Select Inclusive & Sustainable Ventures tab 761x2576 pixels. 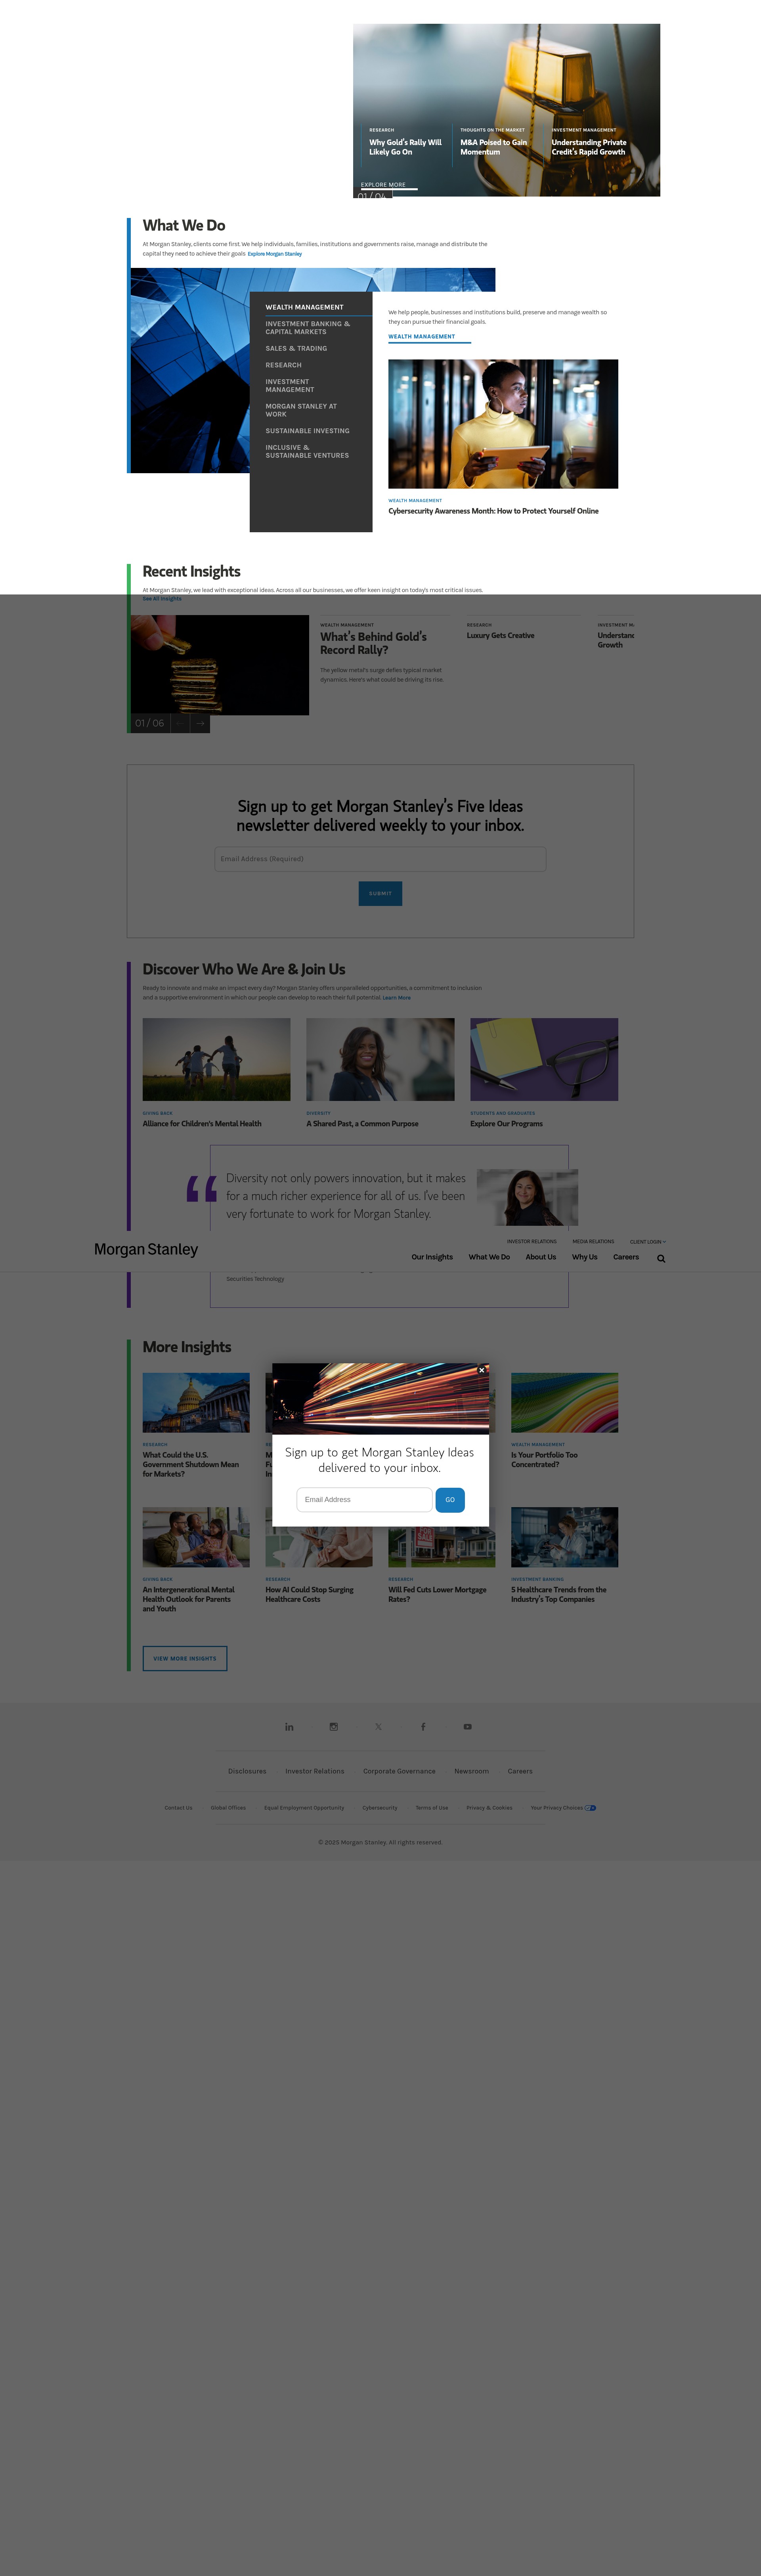point(307,451)
